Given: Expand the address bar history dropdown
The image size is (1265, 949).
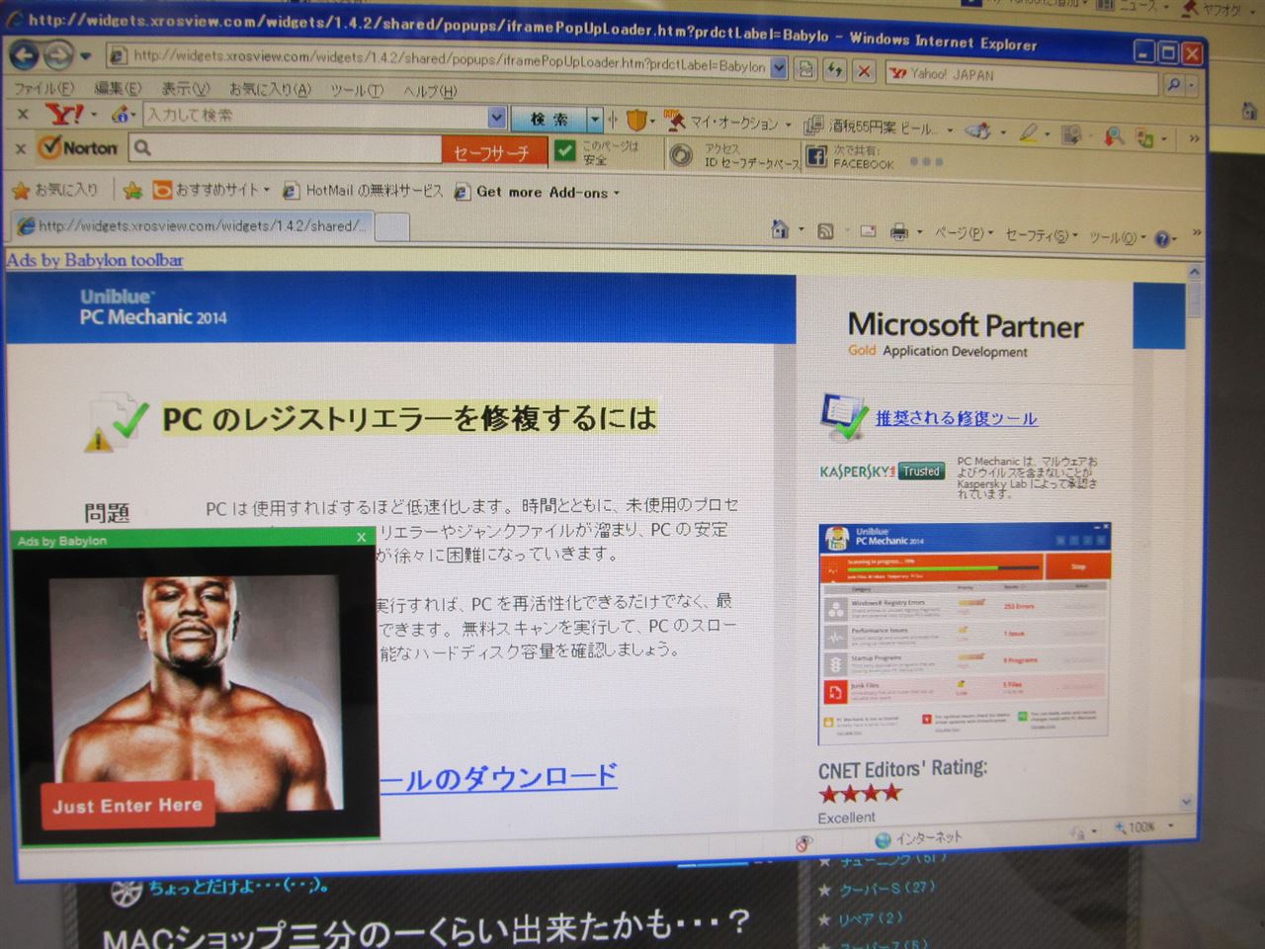Looking at the screenshot, I should pyautogui.click(x=779, y=67).
